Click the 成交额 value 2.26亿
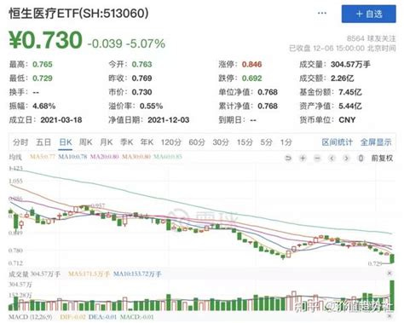The height and width of the screenshot is (323, 404). pos(342,78)
